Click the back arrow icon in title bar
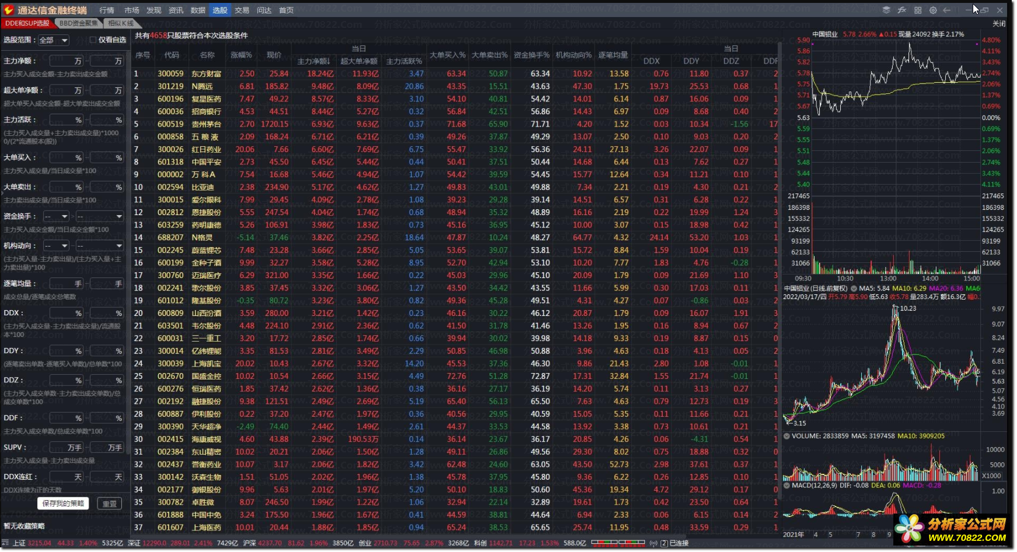This screenshot has height=552, width=1017. (x=947, y=10)
